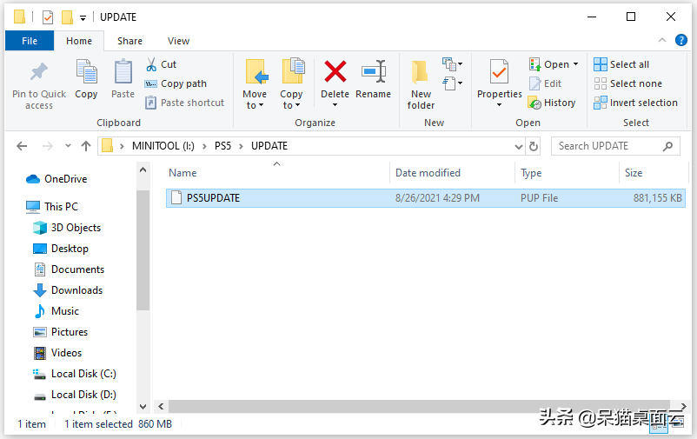Switch to the Share tab
This screenshot has height=439, width=697.
coord(129,41)
